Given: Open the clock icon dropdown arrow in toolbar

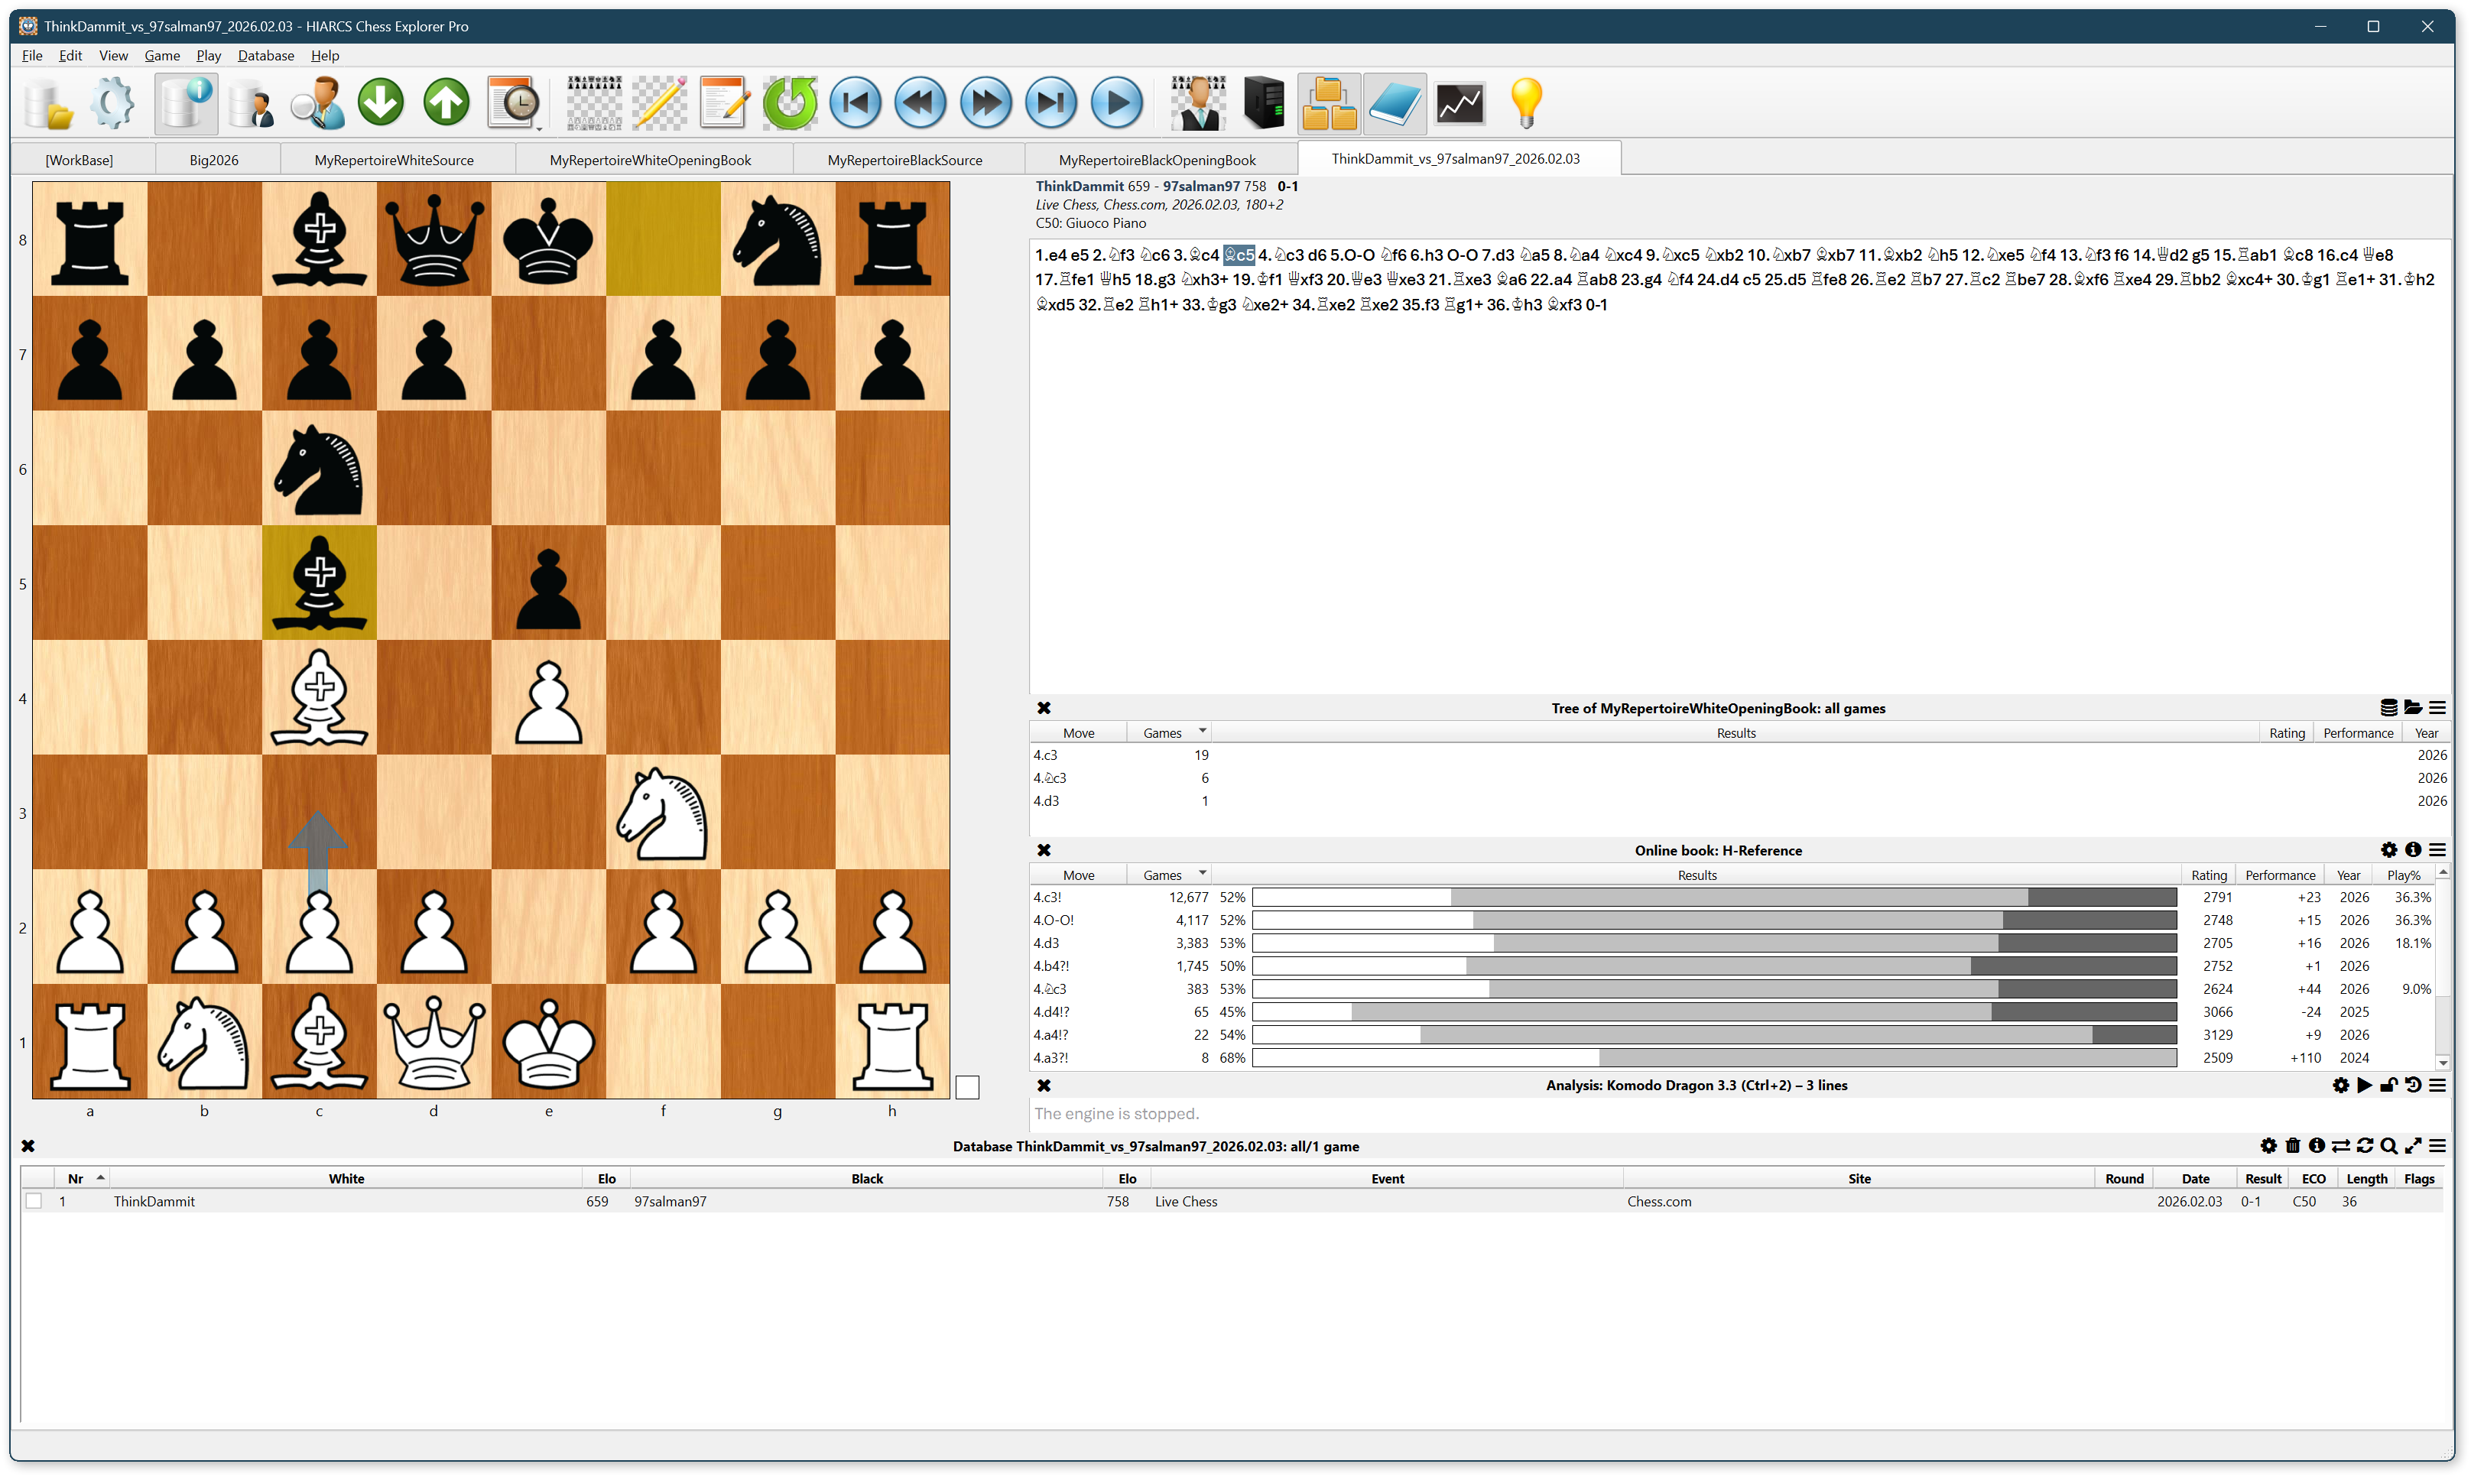Looking at the screenshot, I should (x=538, y=128).
